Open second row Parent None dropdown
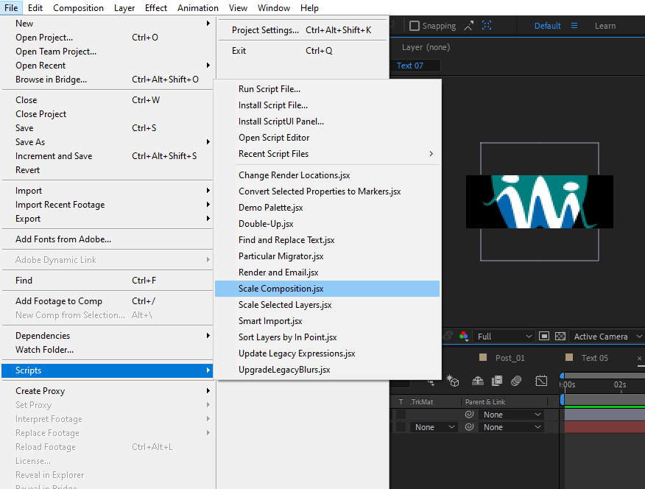Image resolution: width=645 pixels, height=489 pixels. coord(511,427)
